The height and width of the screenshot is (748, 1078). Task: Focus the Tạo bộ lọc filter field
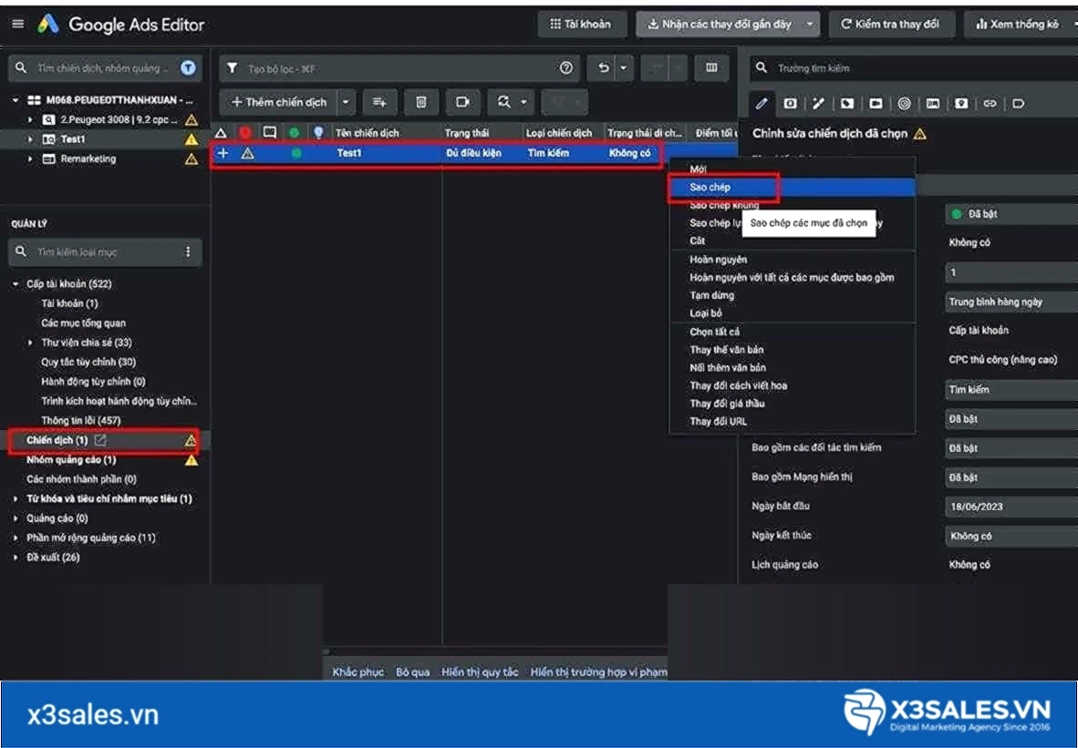[399, 68]
